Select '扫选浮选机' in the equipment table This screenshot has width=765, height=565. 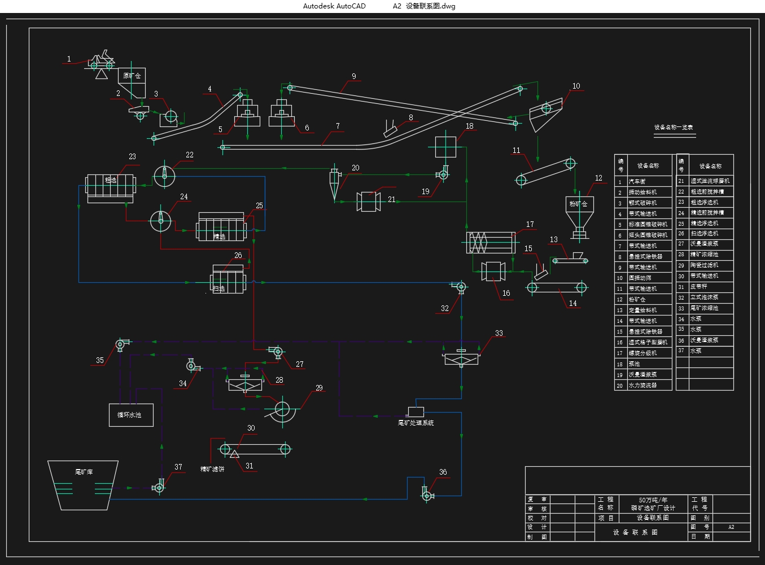pos(705,234)
